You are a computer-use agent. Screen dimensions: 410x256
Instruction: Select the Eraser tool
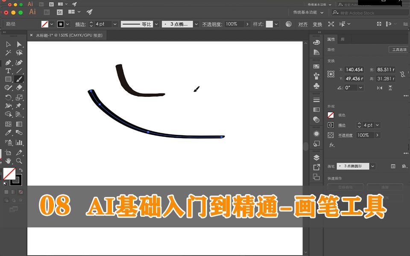[19, 87]
